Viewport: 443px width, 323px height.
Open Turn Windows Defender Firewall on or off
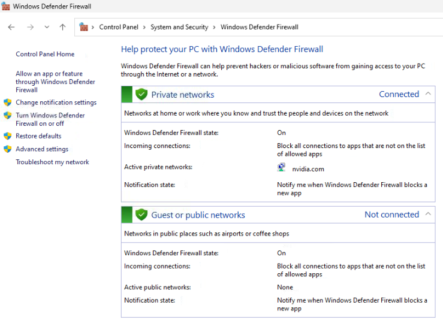click(x=50, y=119)
